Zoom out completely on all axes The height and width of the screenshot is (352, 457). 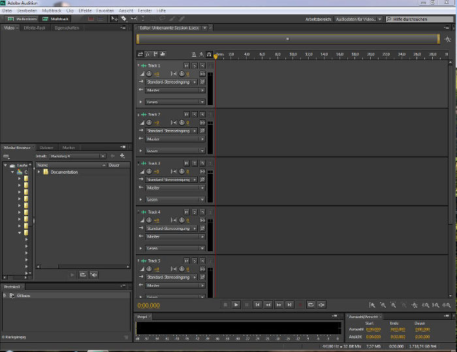(414, 305)
